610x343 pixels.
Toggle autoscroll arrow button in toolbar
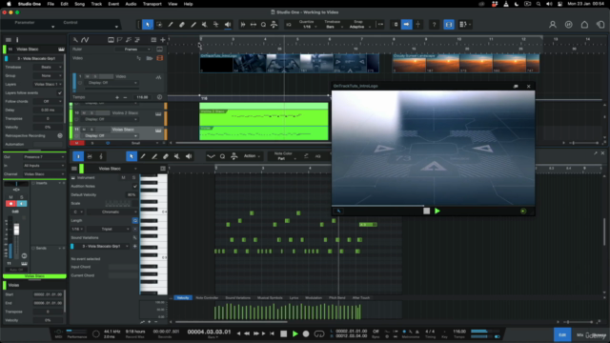click(x=407, y=25)
